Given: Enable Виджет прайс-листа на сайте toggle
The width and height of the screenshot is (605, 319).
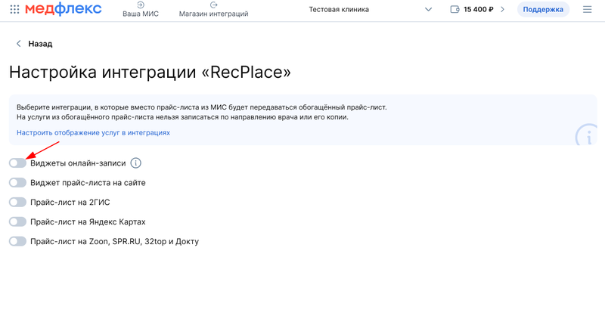Looking at the screenshot, I should pos(17,182).
